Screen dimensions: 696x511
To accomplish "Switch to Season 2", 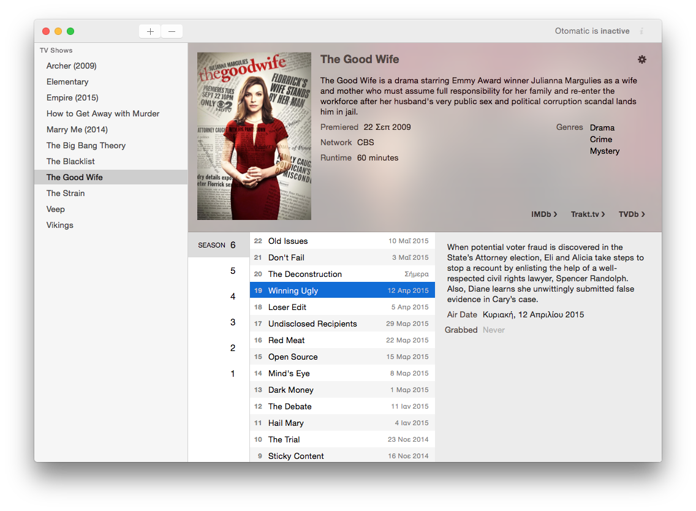I will (x=219, y=348).
